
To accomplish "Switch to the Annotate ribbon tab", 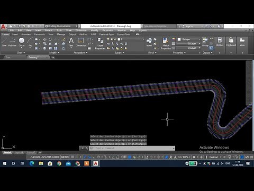I will 26,34.
